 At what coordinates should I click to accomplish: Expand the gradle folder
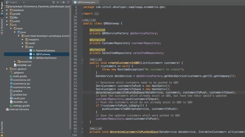coord(7,14)
